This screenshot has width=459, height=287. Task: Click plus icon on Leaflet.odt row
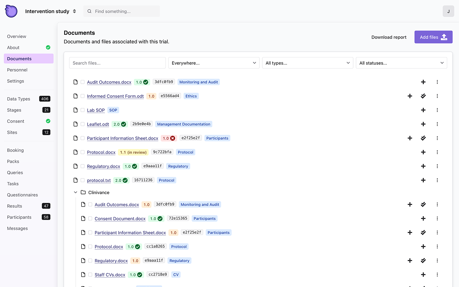point(423,124)
